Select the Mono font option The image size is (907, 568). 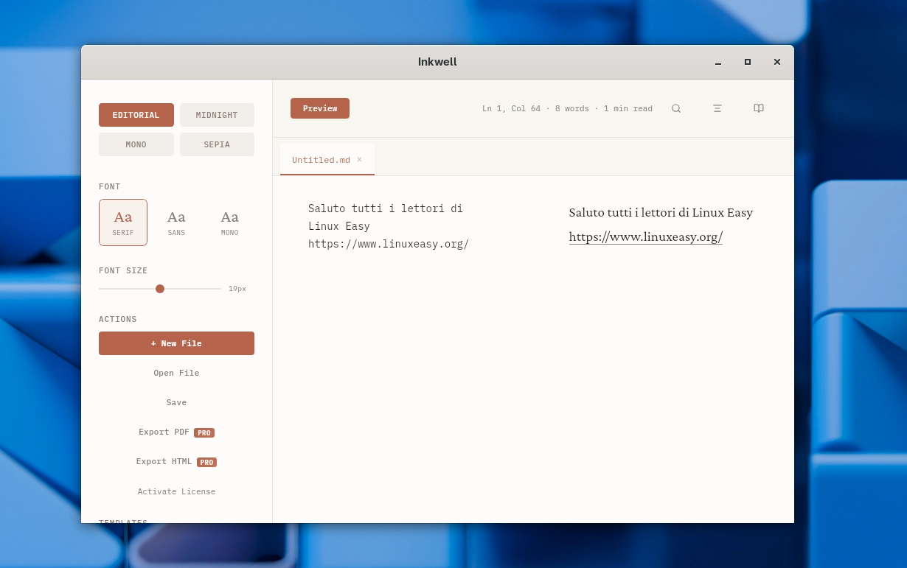coord(229,222)
